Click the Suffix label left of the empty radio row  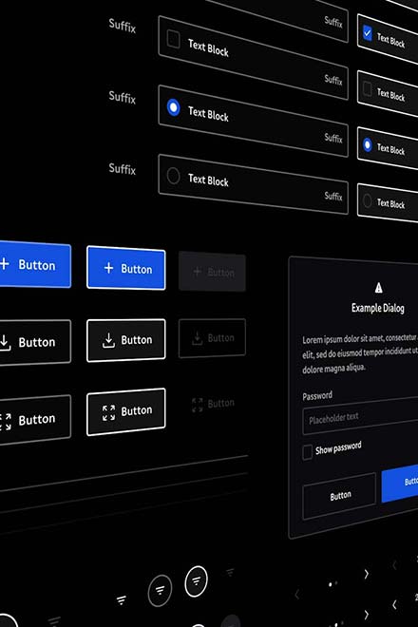pyautogui.click(x=123, y=169)
